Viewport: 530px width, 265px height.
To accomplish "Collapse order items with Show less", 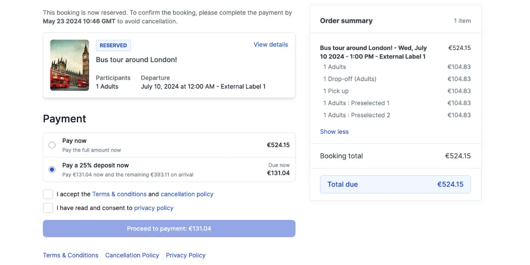I will [334, 132].
